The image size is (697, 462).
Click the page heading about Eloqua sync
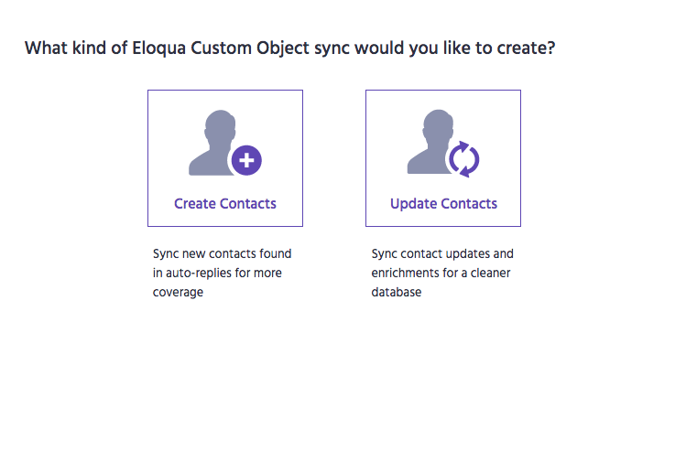tap(289, 48)
